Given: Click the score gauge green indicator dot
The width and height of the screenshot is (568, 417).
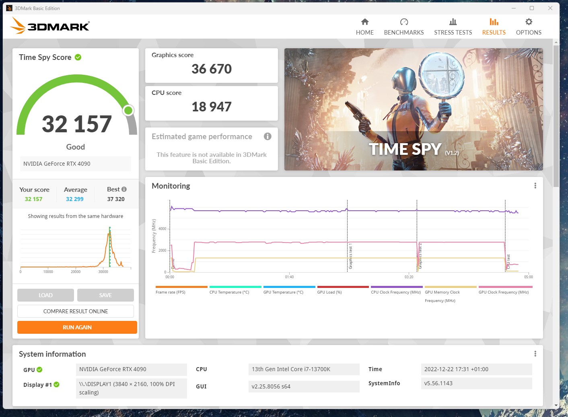Looking at the screenshot, I should pos(128,110).
